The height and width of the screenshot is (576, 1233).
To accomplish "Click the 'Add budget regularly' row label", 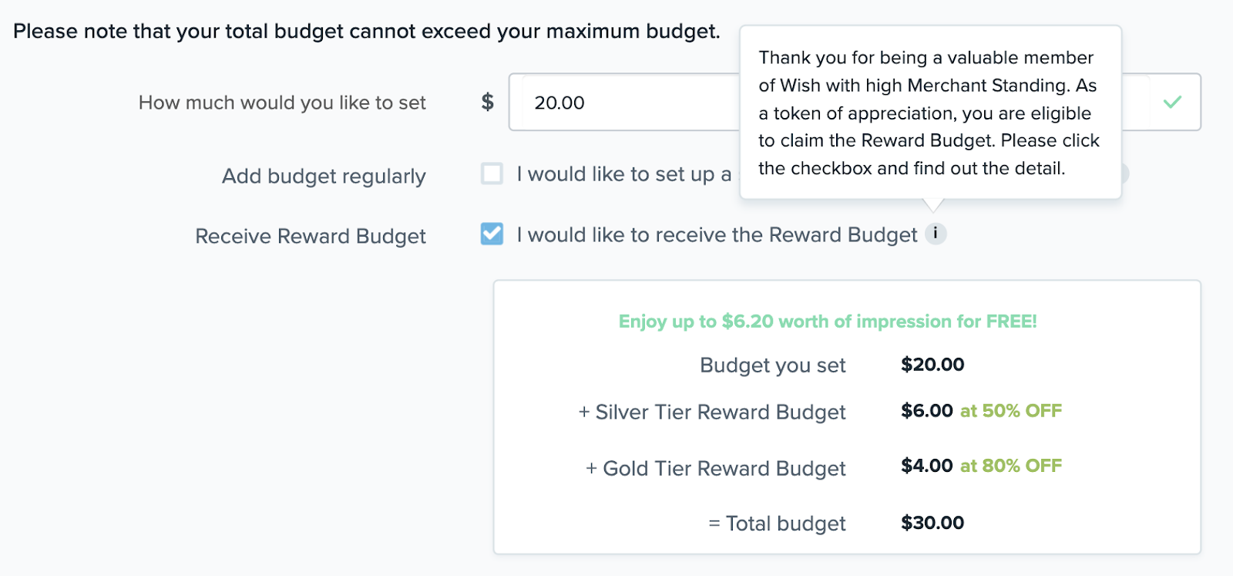I will click(324, 177).
